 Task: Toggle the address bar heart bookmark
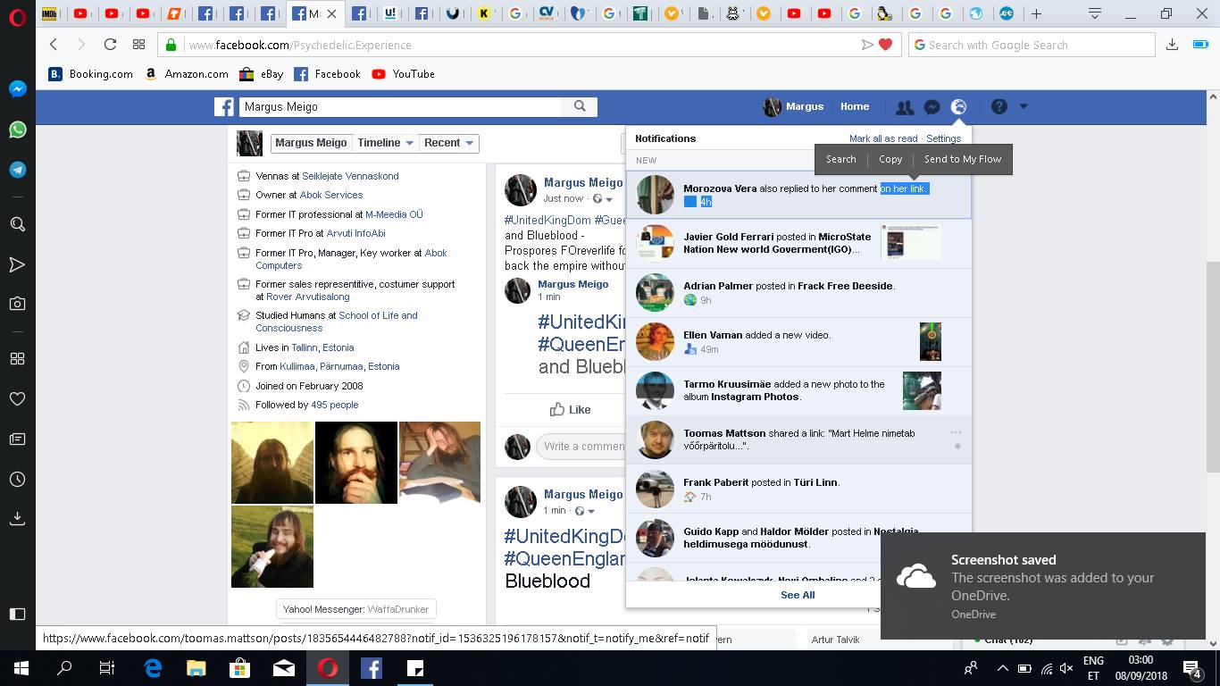tap(886, 45)
